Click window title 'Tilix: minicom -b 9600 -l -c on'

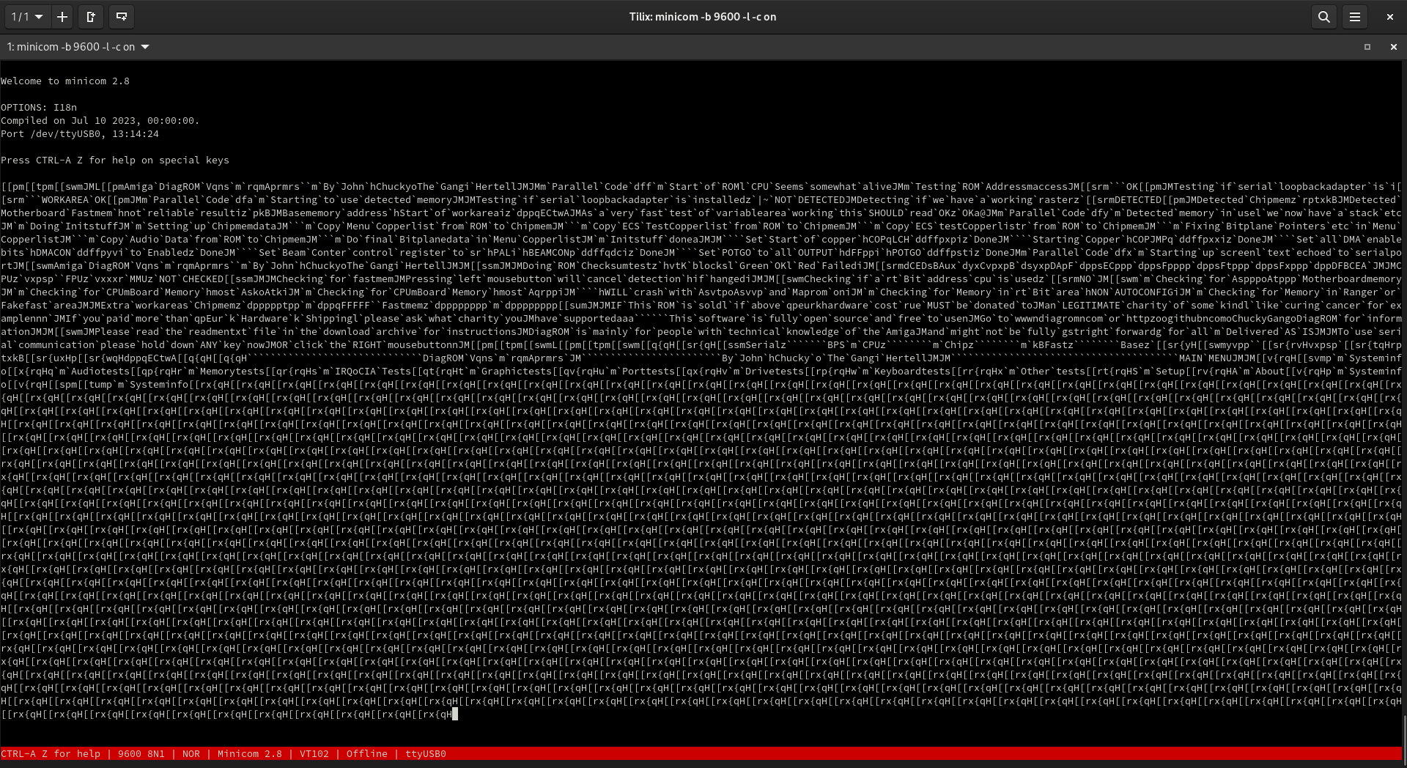pos(703,16)
